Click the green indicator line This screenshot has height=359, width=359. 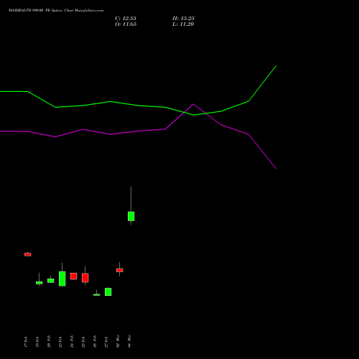tap(139, 106)
